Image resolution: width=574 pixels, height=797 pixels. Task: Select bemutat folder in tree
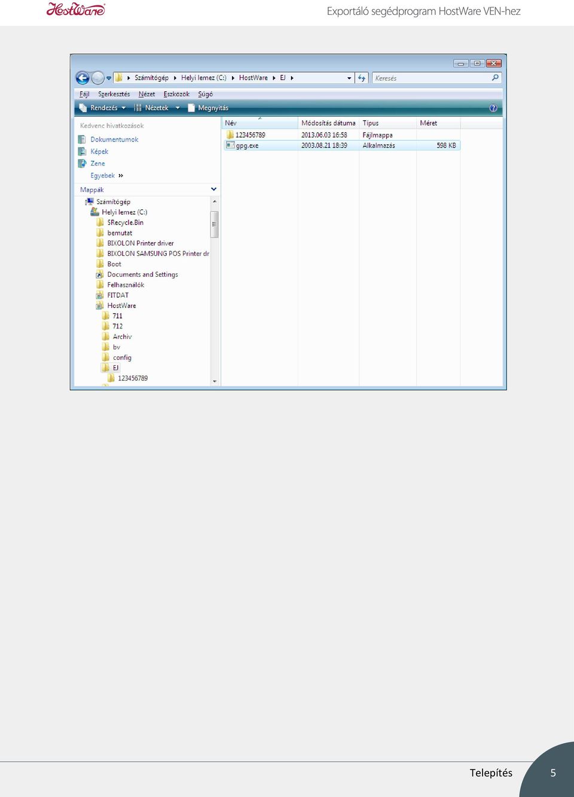click(120, 233)
